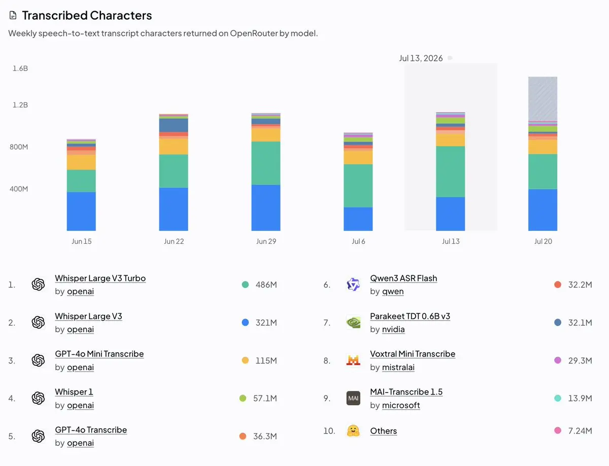Open the GPT-4o Transcribe model link
This screenshot has width=609, height=466.
pos(91,430)
